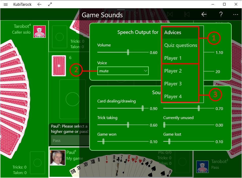The width and height of the screenshot is (242, 178).
Task: Click Paul's player photo avatar
Action: coord(58,158)
